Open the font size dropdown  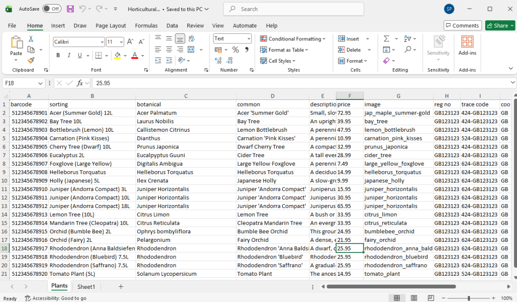(121, 42)
